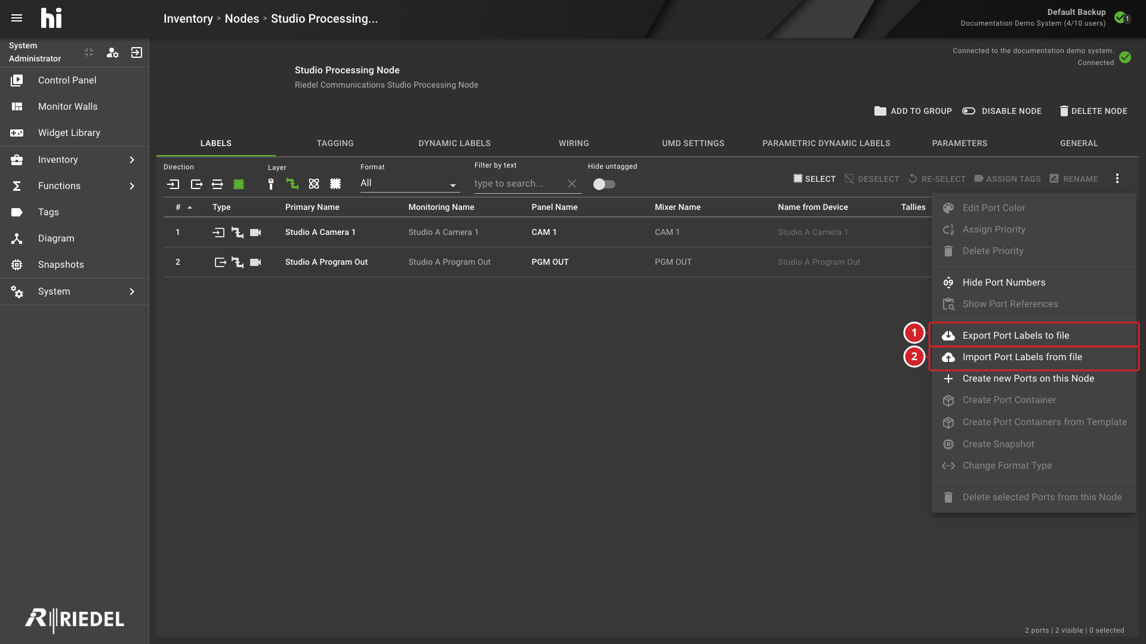Select Hide Port Numbers menu entry

[x=1034, y=283]
